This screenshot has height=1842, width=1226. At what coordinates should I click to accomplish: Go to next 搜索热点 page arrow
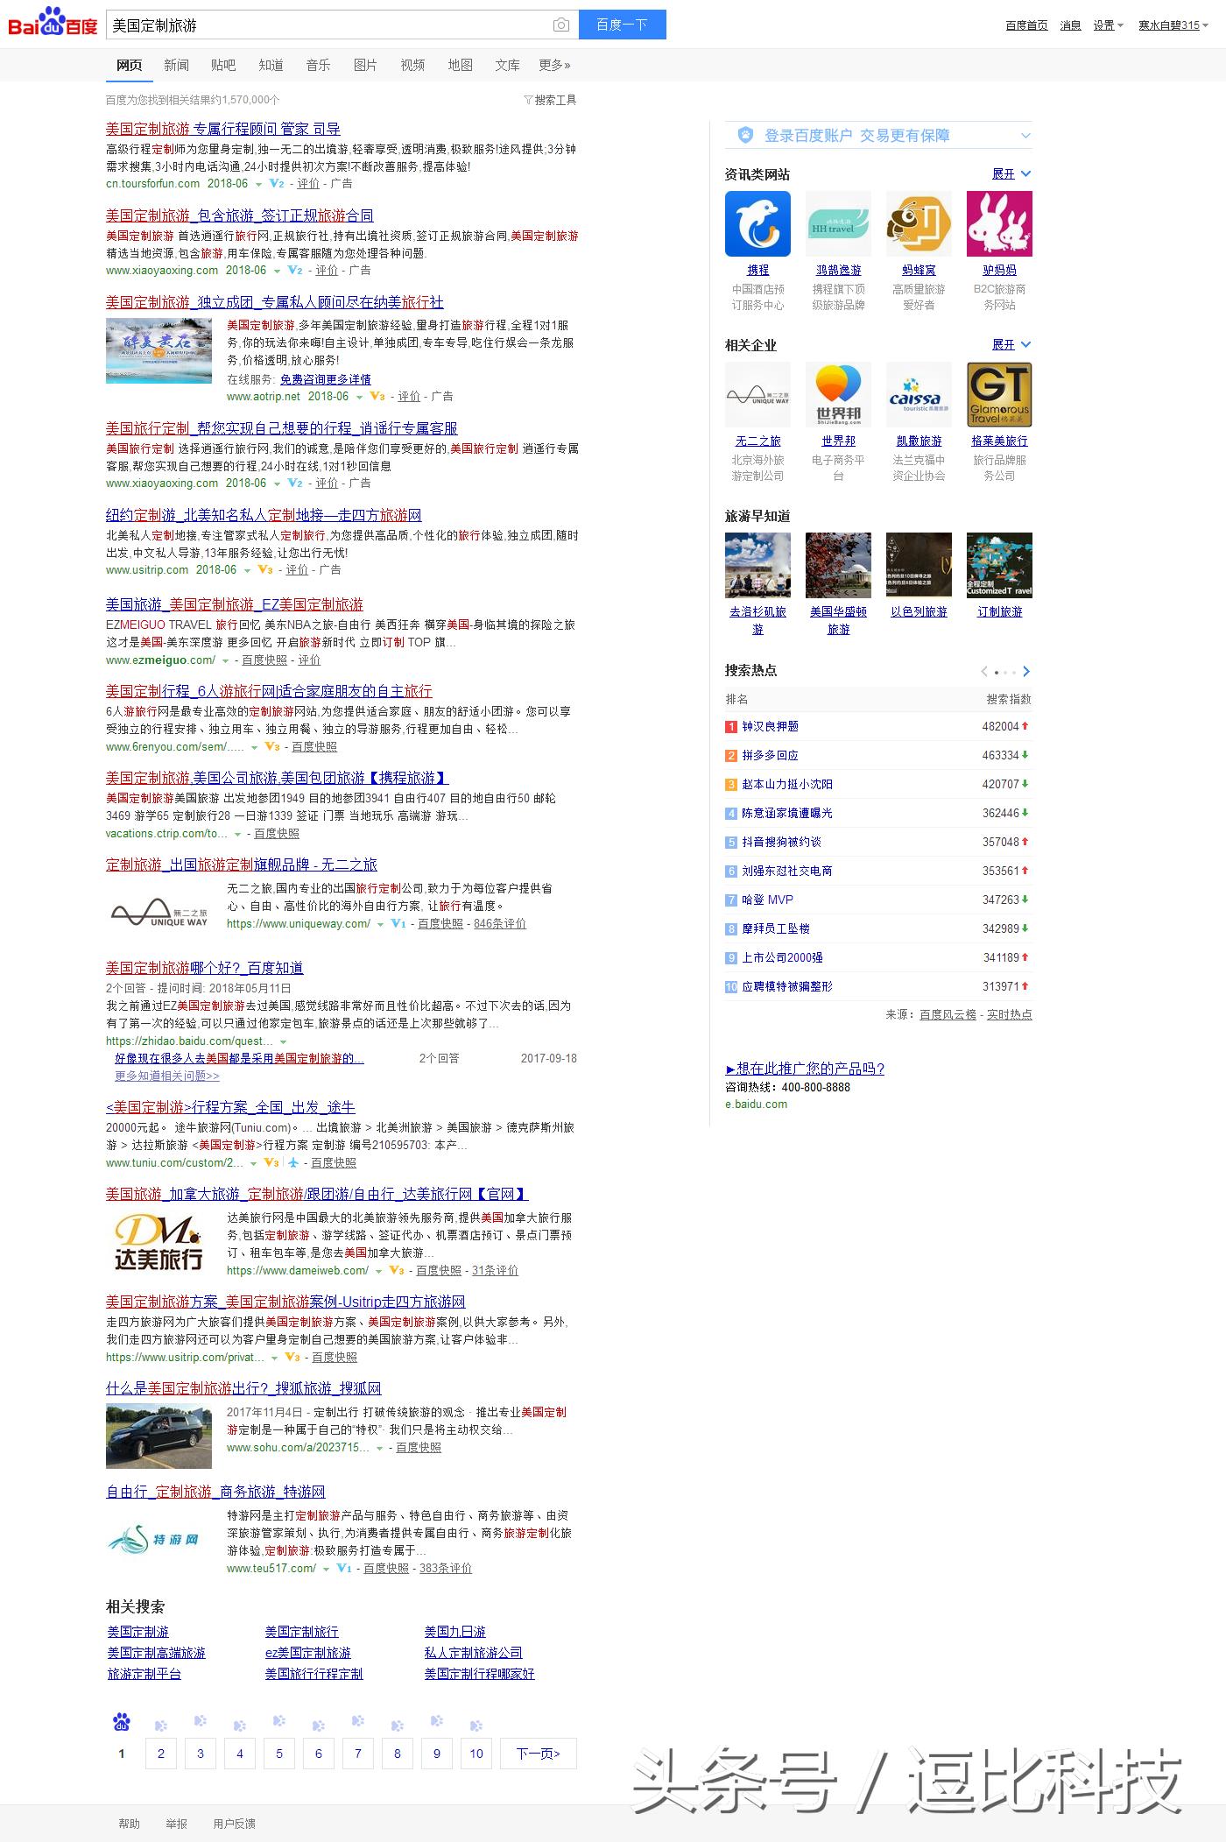pyautogui.click(x=1026, y=672)
